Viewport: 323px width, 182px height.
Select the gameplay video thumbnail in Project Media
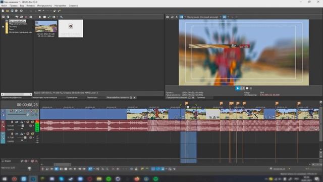(46, 26)
